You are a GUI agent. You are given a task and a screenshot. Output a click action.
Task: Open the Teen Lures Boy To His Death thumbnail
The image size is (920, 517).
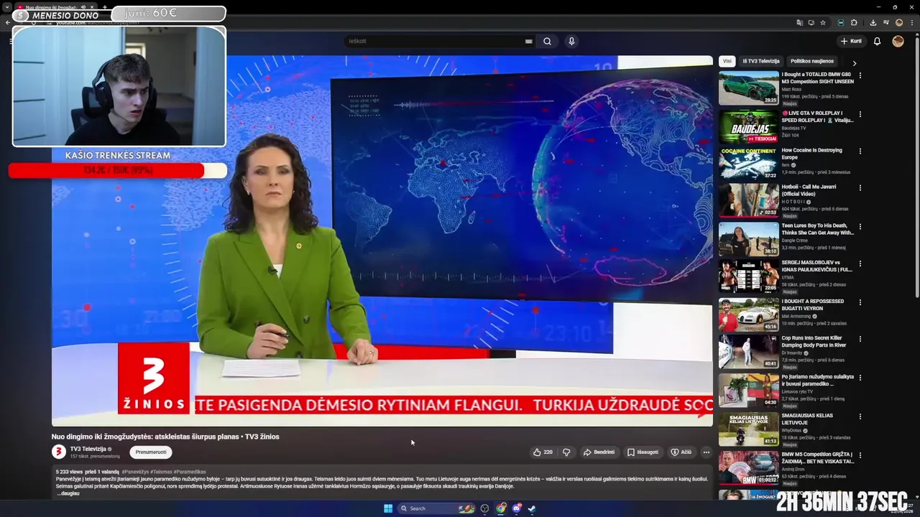749,239
